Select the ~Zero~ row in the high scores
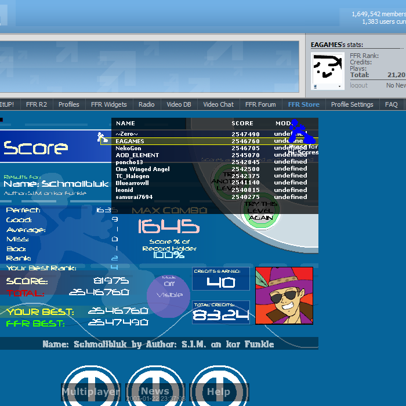Screen dimensions: 406x406 pyautogui.click(x=209, y=134)
